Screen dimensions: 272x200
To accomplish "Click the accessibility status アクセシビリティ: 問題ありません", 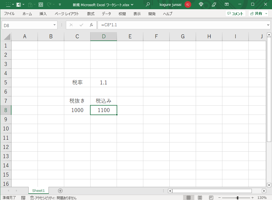I will click(x=54, y=198).
